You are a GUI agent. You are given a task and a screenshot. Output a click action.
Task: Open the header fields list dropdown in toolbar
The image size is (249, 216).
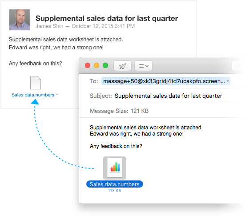143,66
